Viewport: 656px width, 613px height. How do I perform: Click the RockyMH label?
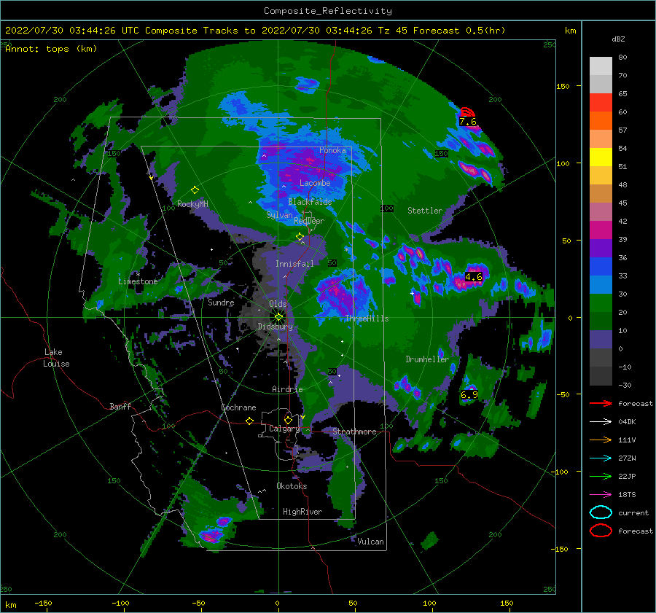point(192,204)
